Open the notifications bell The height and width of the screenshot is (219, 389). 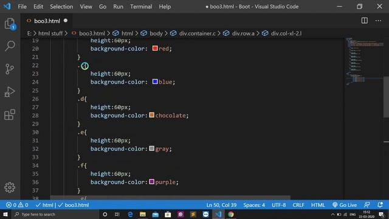tap(380, 205)
